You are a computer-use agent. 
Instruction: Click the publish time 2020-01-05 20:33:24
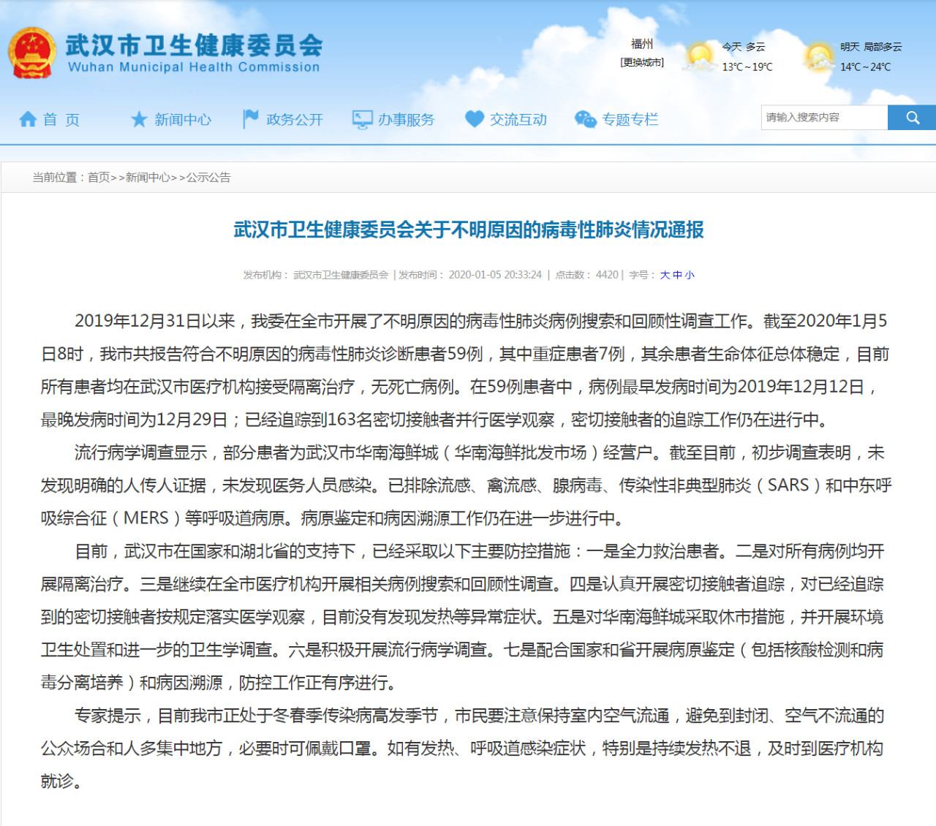coord(495,275)
